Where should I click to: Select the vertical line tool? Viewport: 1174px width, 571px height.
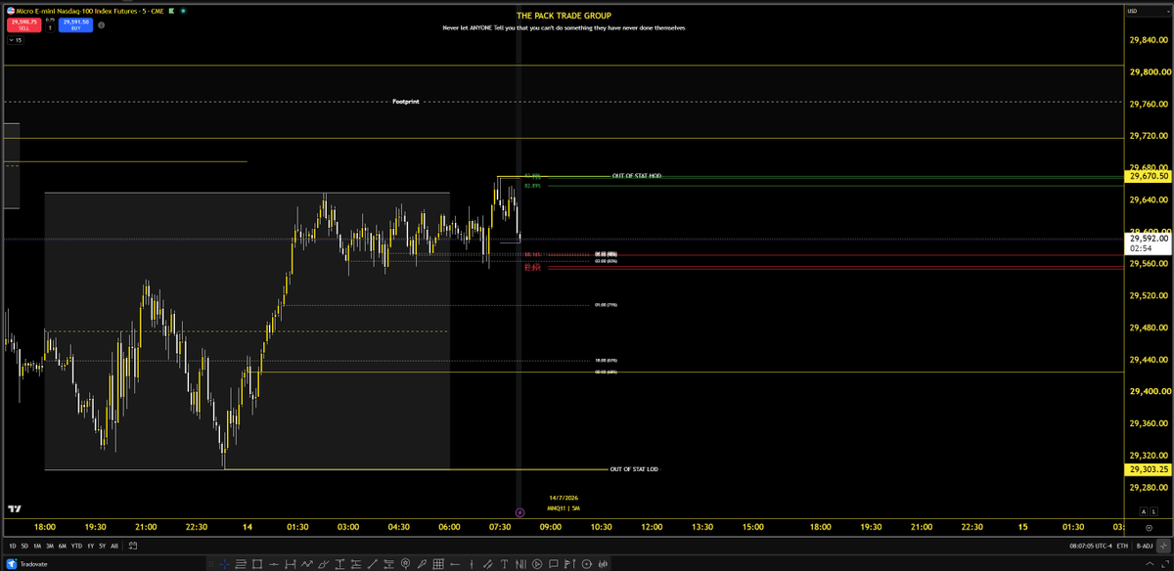(472, 564)
